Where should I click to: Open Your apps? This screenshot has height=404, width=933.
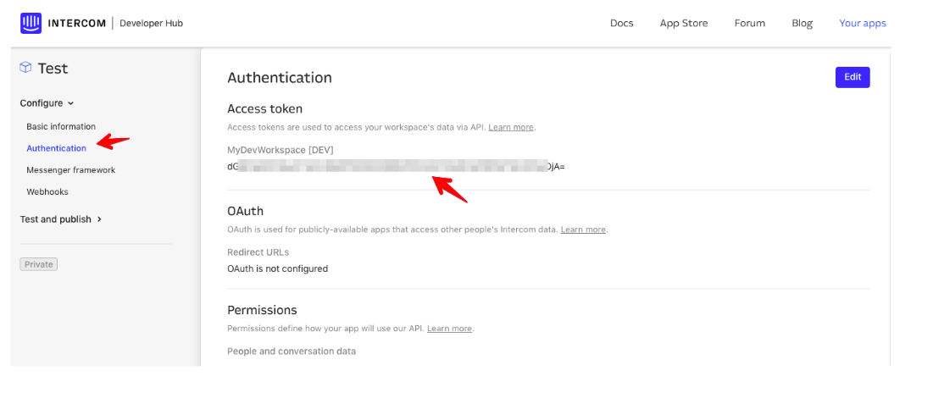(862, 23)
